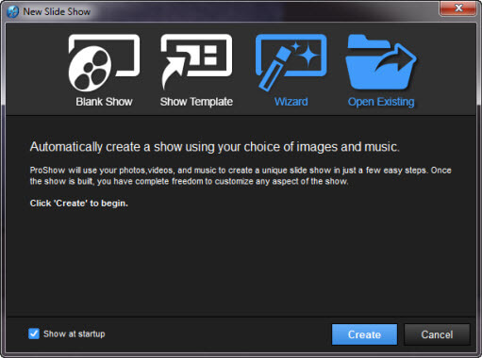Click the 'Automatically create a show' heading
This screenshot has height=358, width=482.
pos(215,147)
